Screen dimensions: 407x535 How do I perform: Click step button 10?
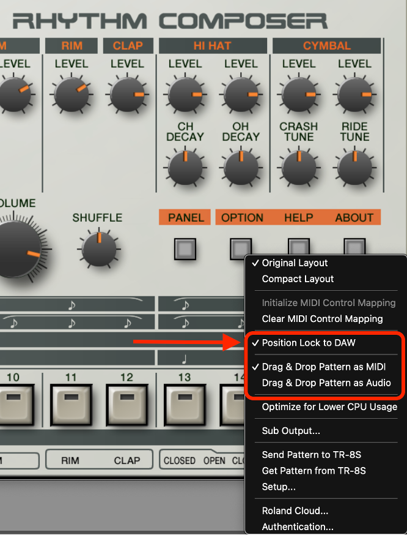click(13, 404)
